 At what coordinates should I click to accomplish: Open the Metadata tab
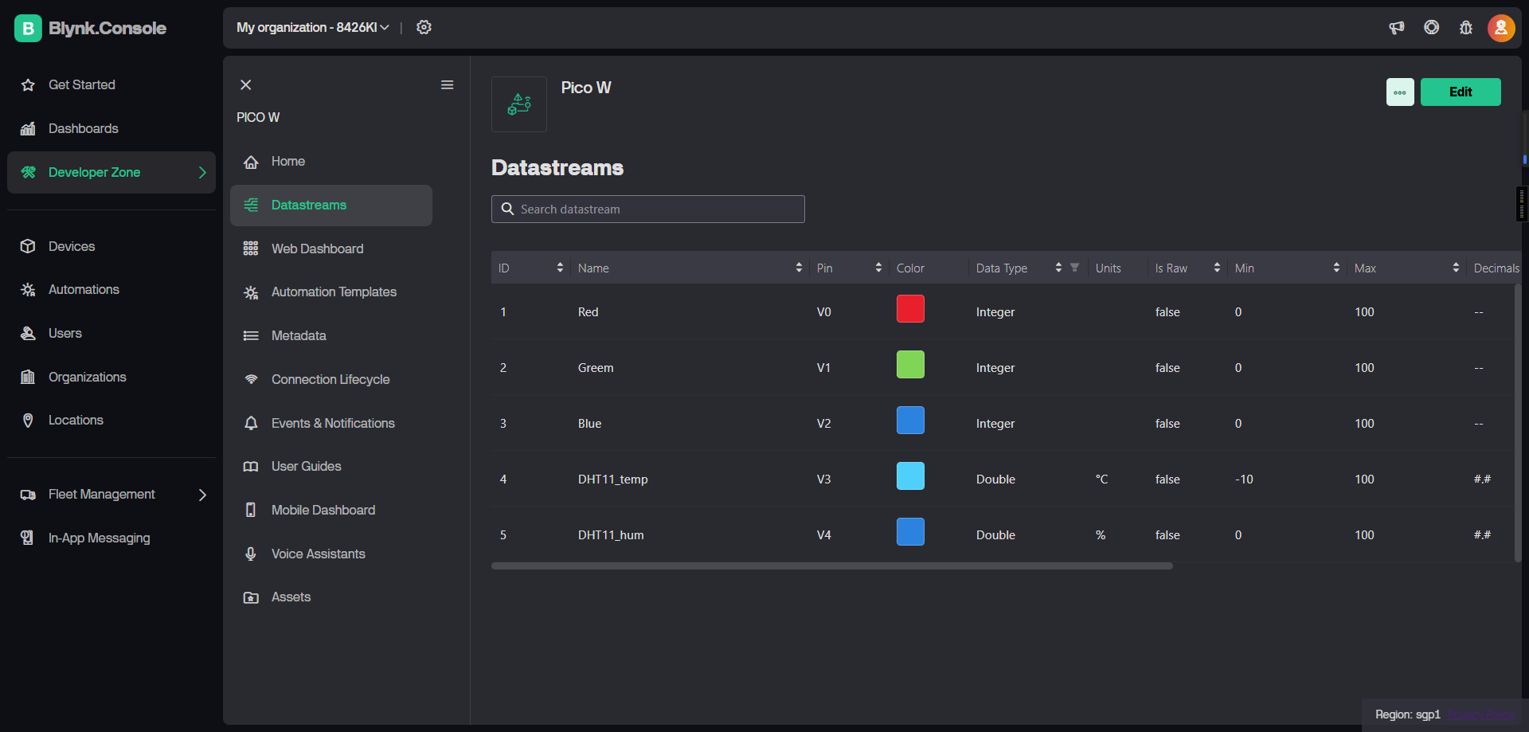331,336
